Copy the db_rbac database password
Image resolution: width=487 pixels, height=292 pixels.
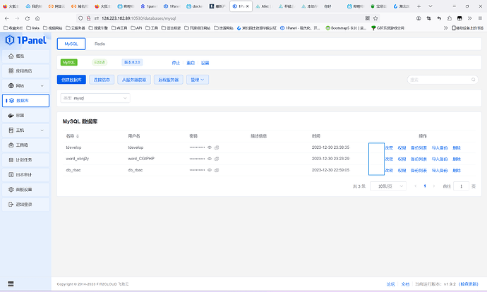tap(217, 170)
